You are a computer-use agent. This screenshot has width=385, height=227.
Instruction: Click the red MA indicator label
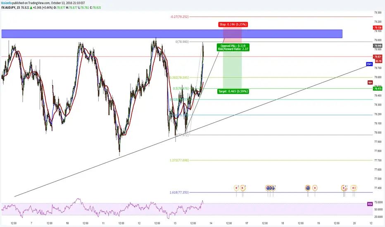[370, 83]
